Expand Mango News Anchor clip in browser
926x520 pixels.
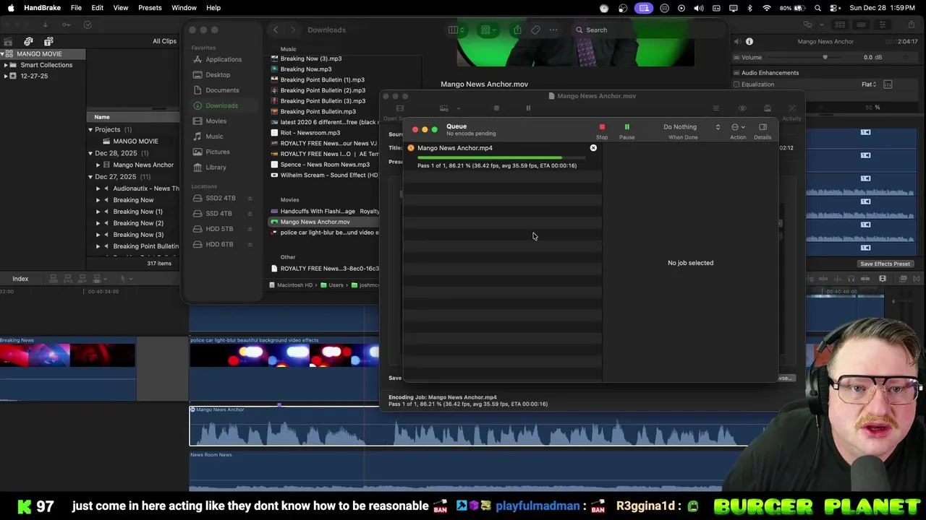(x=98, y=165)
